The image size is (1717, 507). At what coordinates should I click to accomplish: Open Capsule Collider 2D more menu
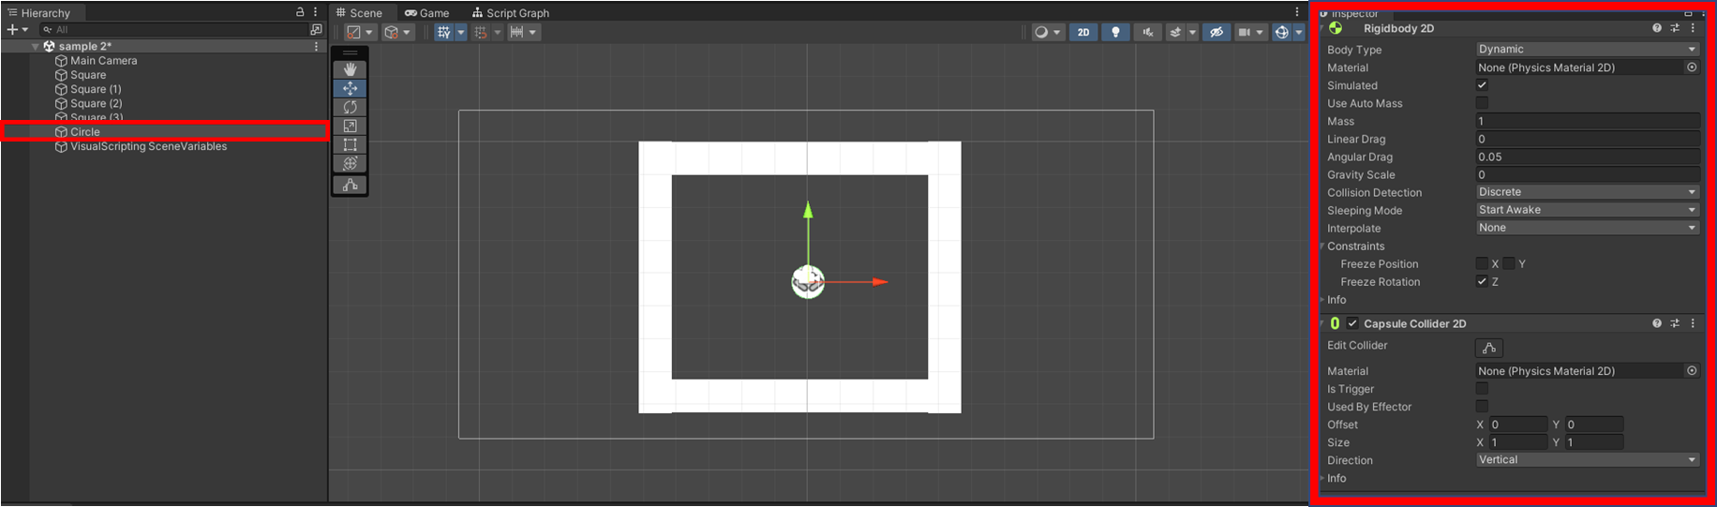click(x=1693, y=323)
